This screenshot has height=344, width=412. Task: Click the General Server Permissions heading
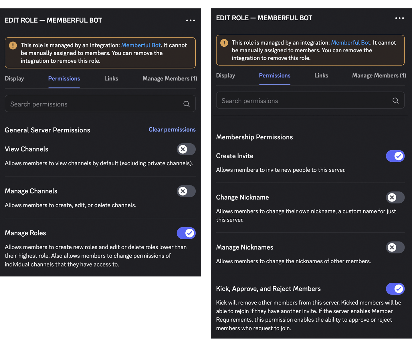47,130
